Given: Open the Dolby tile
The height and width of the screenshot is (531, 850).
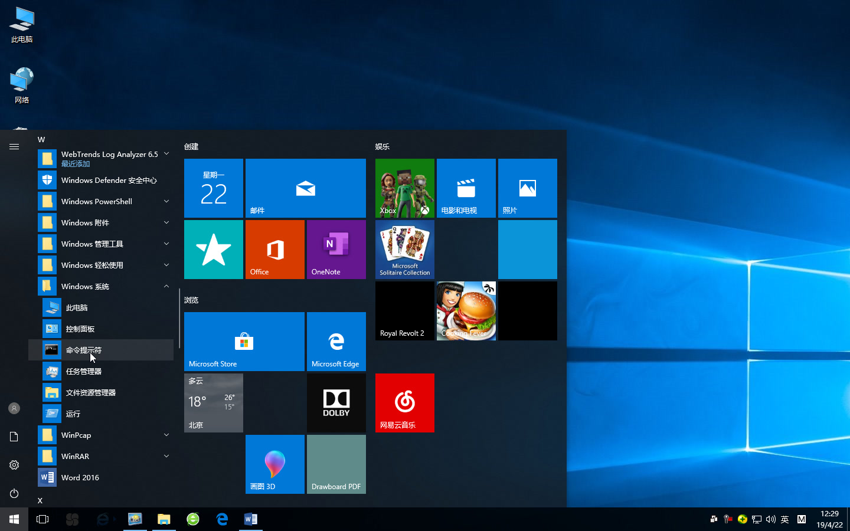Looking at the screenshot, I should coord(336,403).
